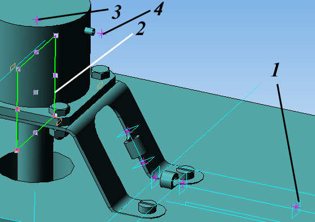This screenshot has width=315, height=222.
Task: Select the bottom-right corner handle of the green frame
Action: [x=54, y=116]
